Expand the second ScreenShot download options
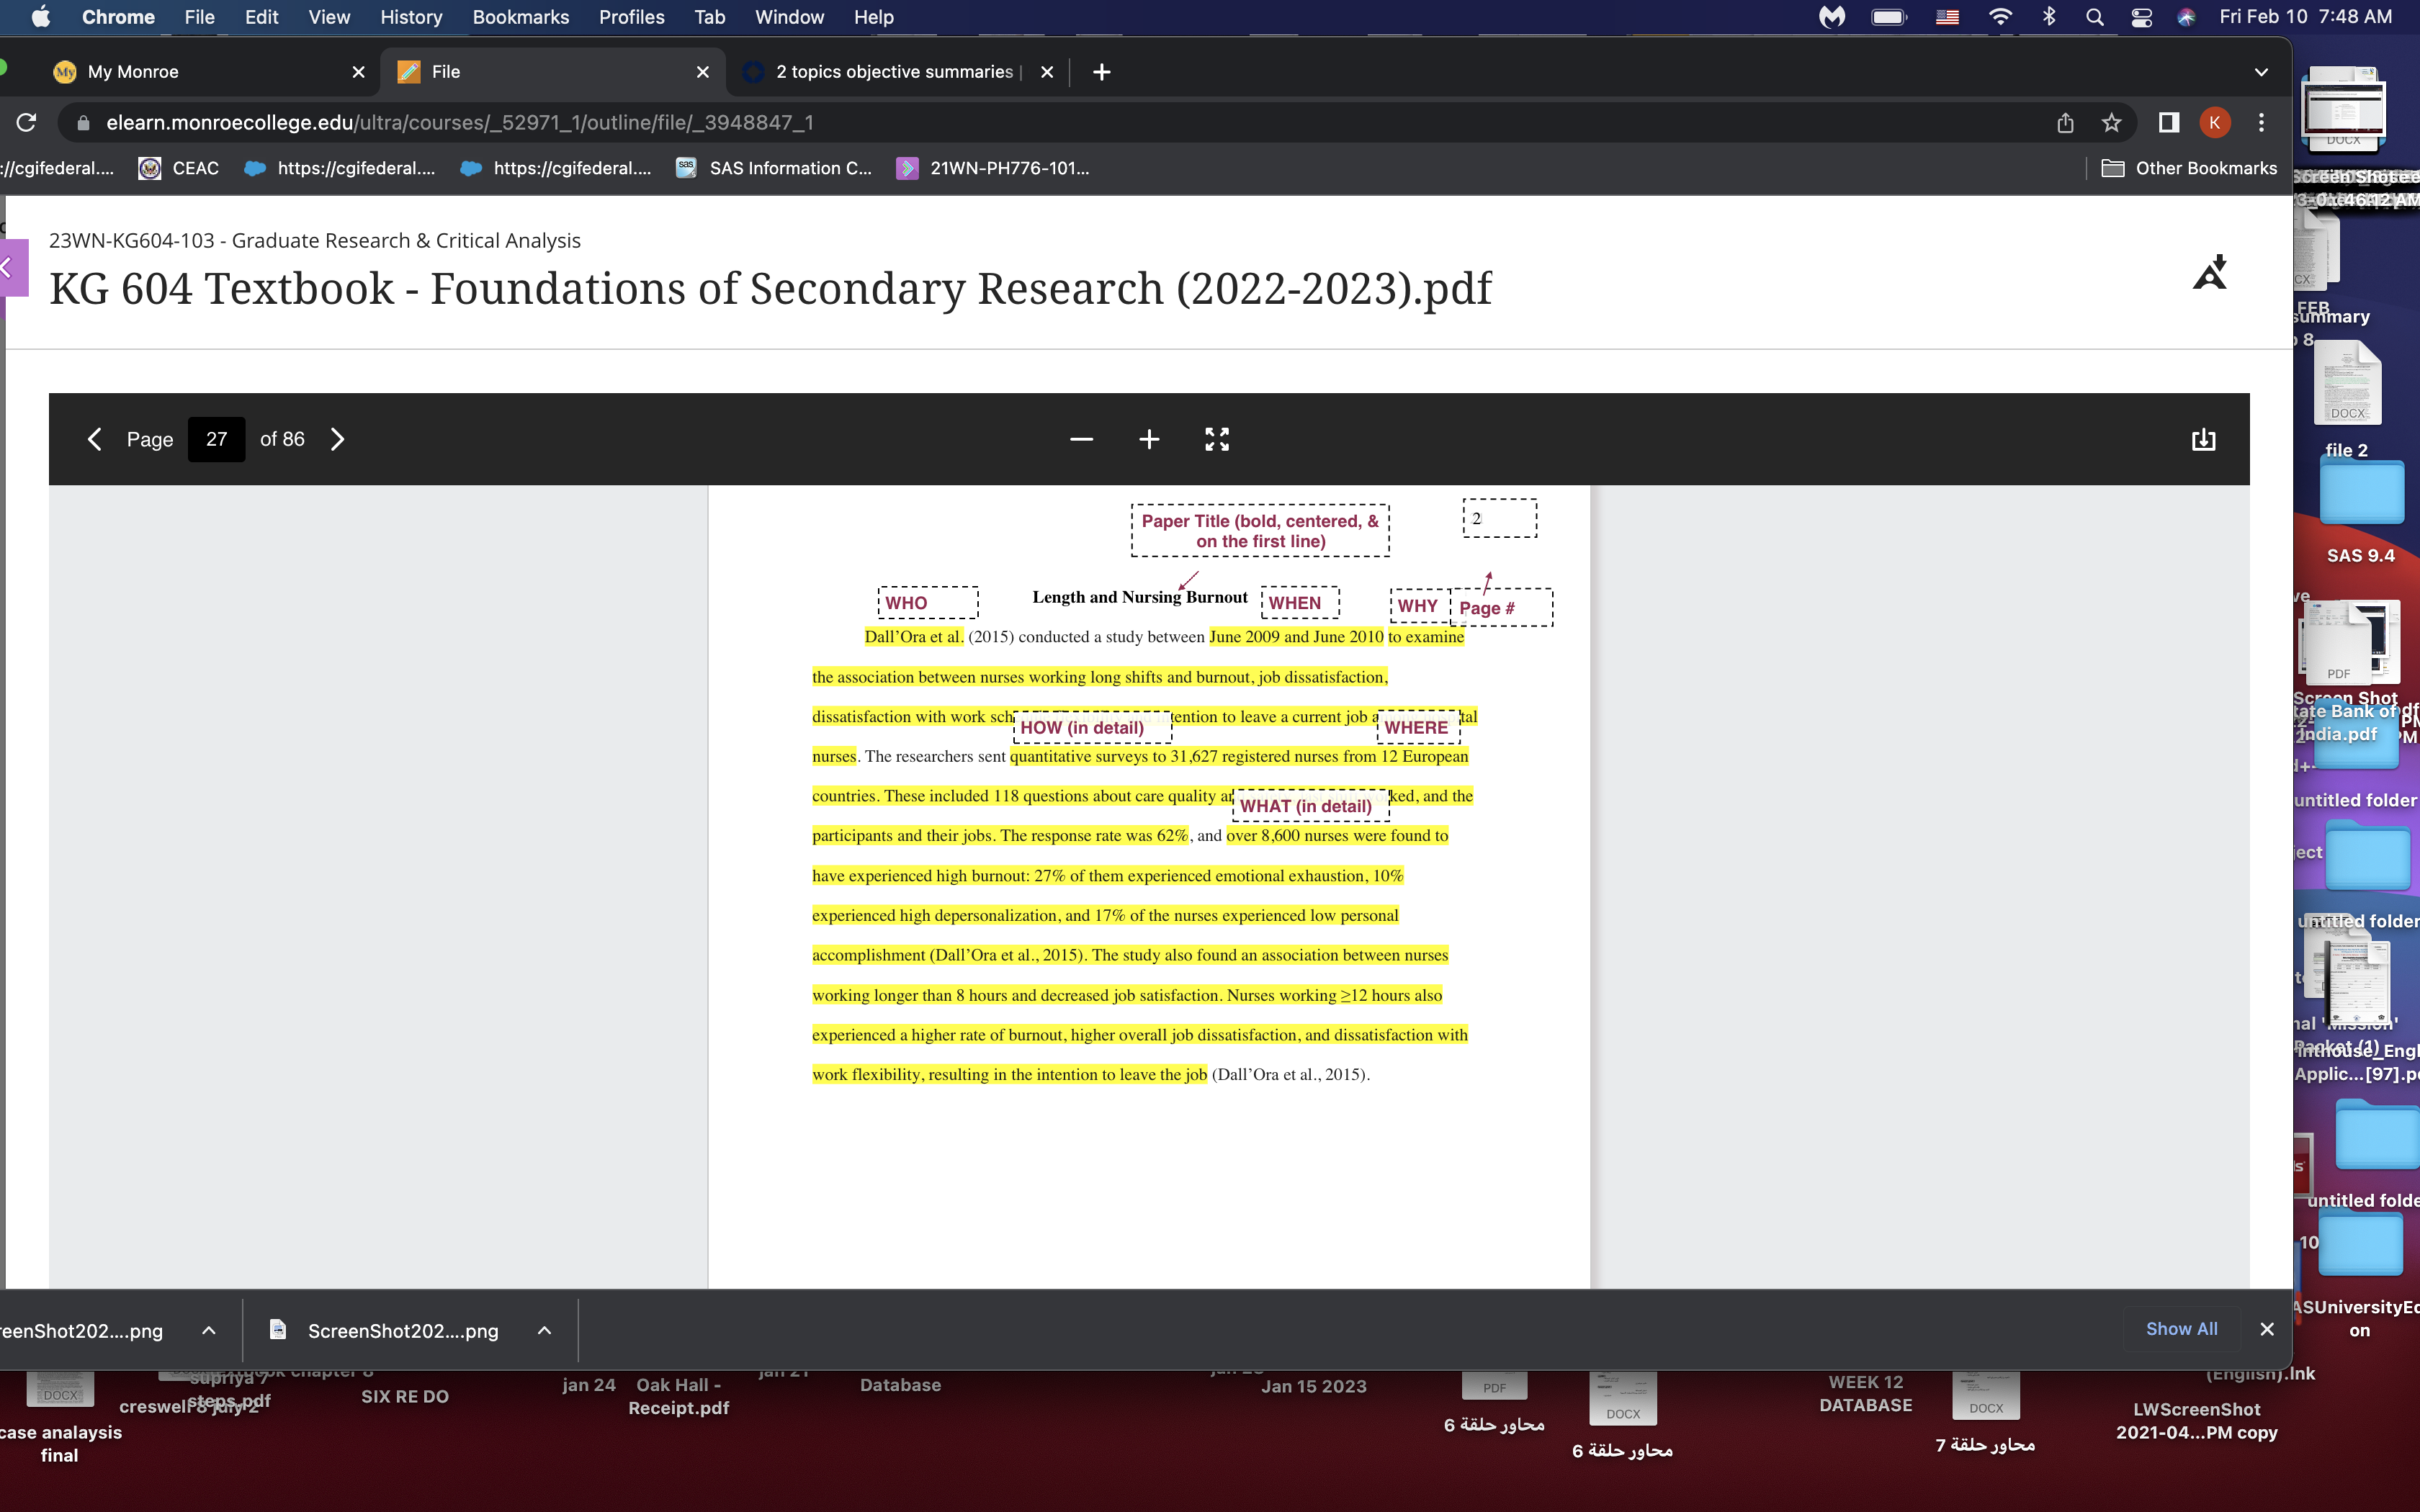Screen dimensions: 2420x1512 pos(544,1330)
